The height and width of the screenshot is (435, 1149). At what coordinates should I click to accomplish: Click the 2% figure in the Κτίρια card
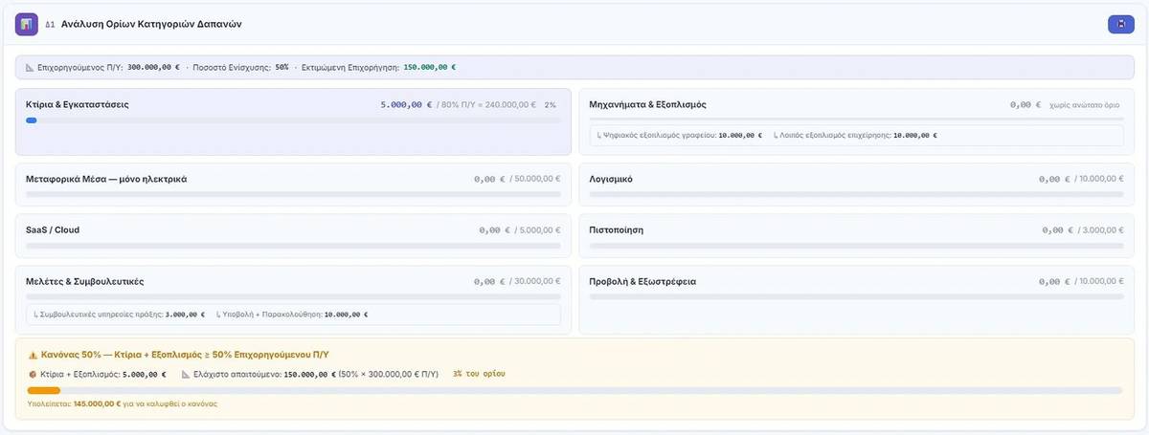click(550, 104)
